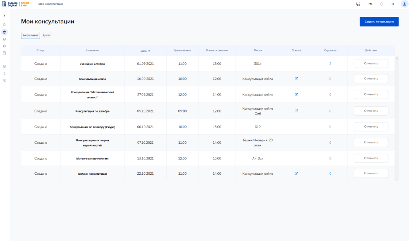
Task: Click place cell АктЗал
Action: click(258, 158)
